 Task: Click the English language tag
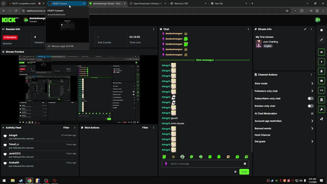click(268, 46)
